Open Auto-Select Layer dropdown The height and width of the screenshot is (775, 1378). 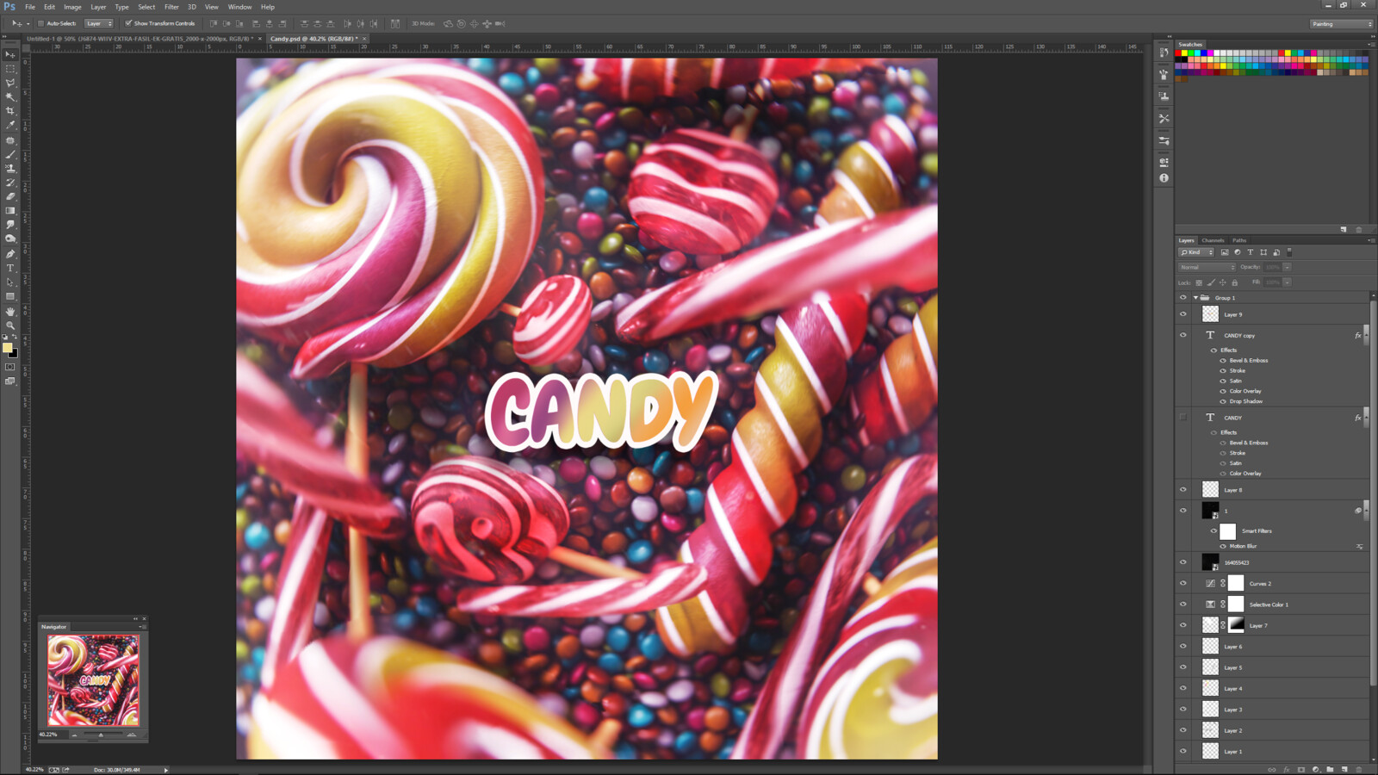click(99, 23)
